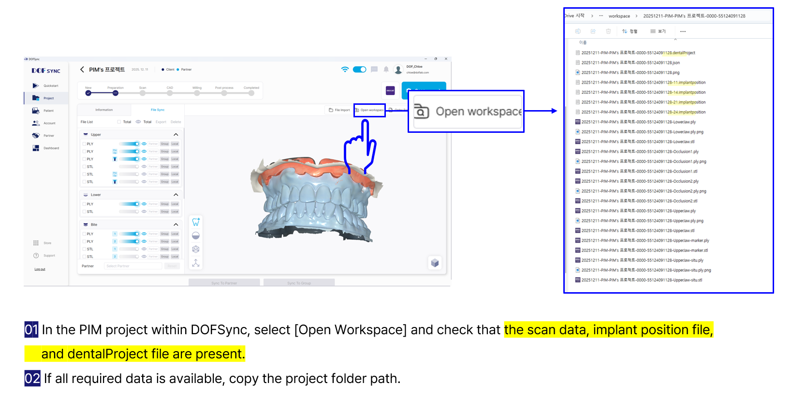Click the axis orientation icon in viewer toolbar
The width and height of the screenshot is (792, 397).
[x=196, y=263]
